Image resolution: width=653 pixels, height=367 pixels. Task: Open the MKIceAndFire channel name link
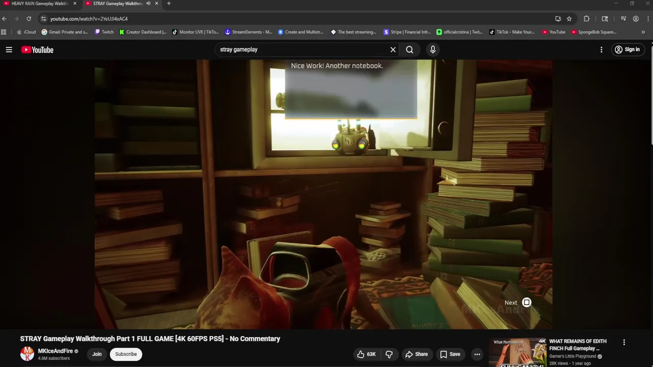pos(55,351)
